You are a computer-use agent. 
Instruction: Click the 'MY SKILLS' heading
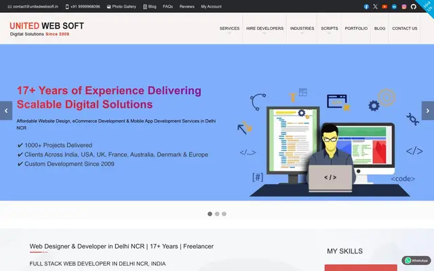click(345, 251)
